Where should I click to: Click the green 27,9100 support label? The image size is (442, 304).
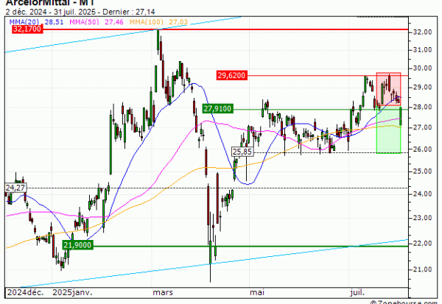217,108
